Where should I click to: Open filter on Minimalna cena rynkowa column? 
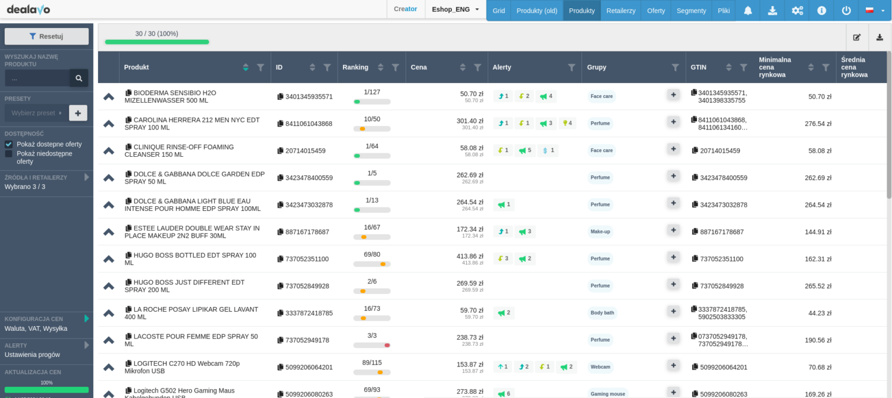tap(825, 68)
